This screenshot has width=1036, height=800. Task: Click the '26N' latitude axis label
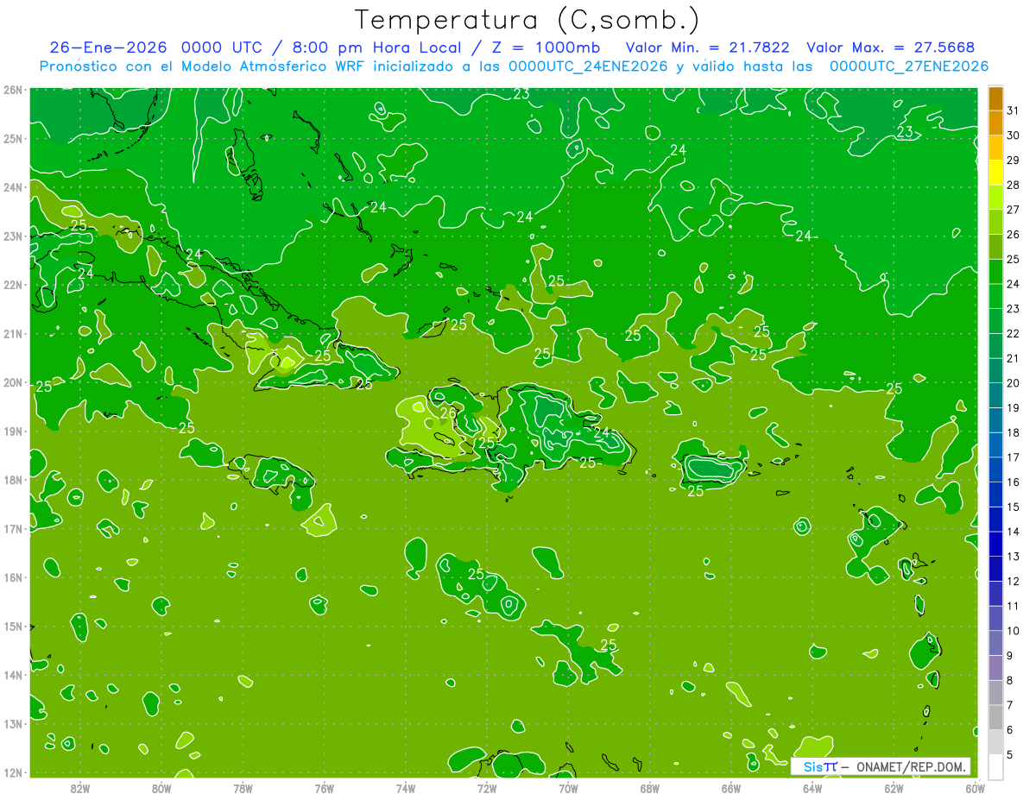pyautogui.click(x=13, y=90)
